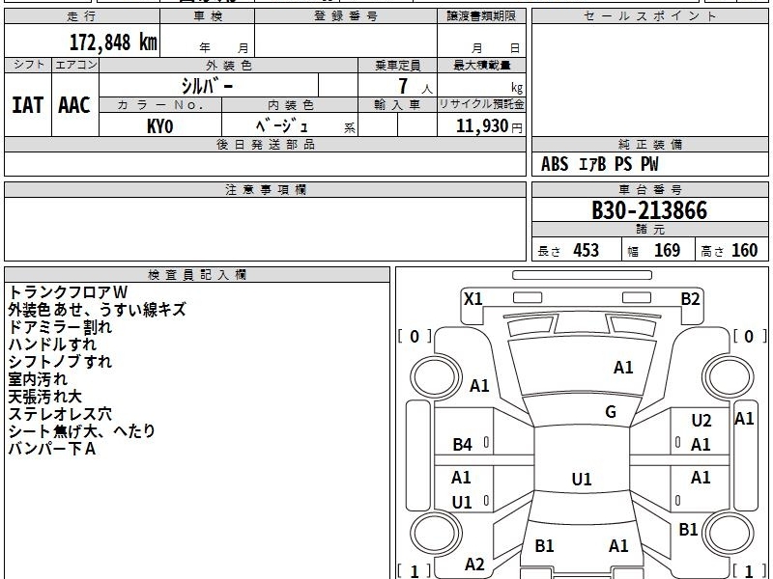Click the A1 mark on the hood
Viewport: 773px width, 579px height.
pyautogui.click(x=623, y=368)
